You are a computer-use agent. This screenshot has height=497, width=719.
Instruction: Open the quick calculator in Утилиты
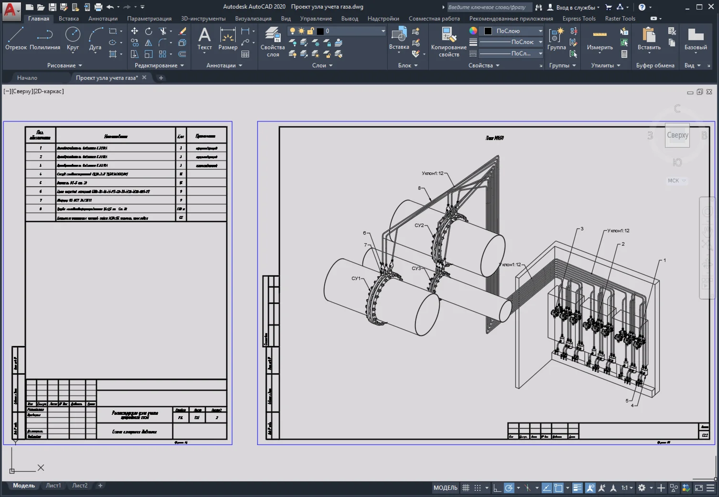click(x=624, y=54)
